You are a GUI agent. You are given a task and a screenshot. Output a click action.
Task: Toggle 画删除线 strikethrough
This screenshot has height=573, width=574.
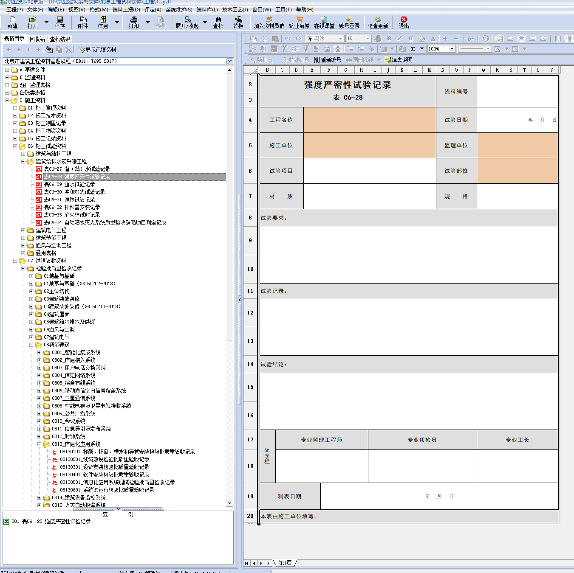(360, 60)
